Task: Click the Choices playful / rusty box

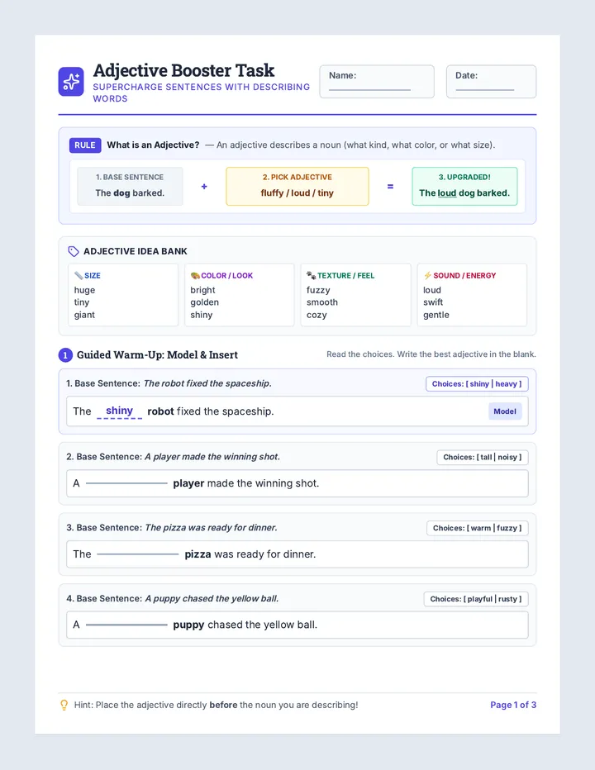Action: (x=476, y=599)
